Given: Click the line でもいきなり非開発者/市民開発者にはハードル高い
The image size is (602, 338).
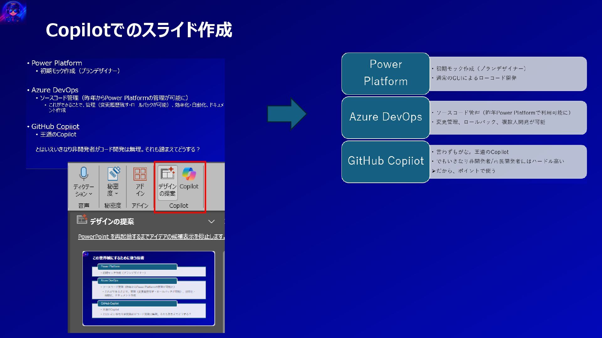Looking at the screenshot, I should click(x=500, y=161).
